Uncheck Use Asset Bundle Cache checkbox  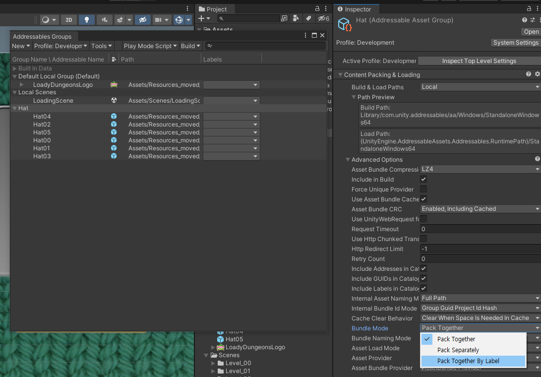(423, 199)
